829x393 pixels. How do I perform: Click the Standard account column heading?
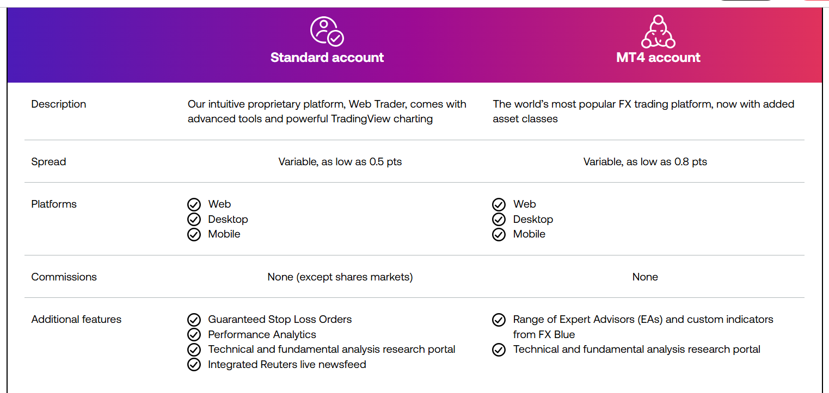click(x=327, y=58)
